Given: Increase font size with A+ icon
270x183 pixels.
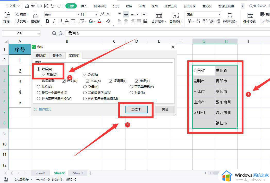Looking at the screenshot, I should click(x=102, y=14).
